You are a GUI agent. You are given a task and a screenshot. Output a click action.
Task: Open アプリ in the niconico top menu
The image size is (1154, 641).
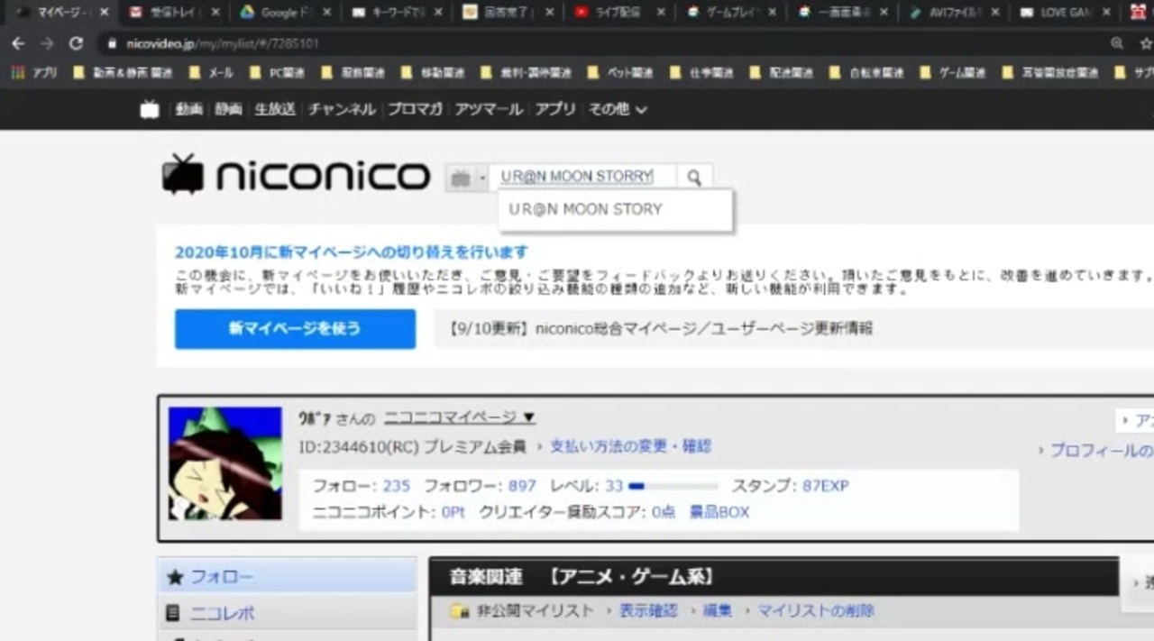[555, 109]
